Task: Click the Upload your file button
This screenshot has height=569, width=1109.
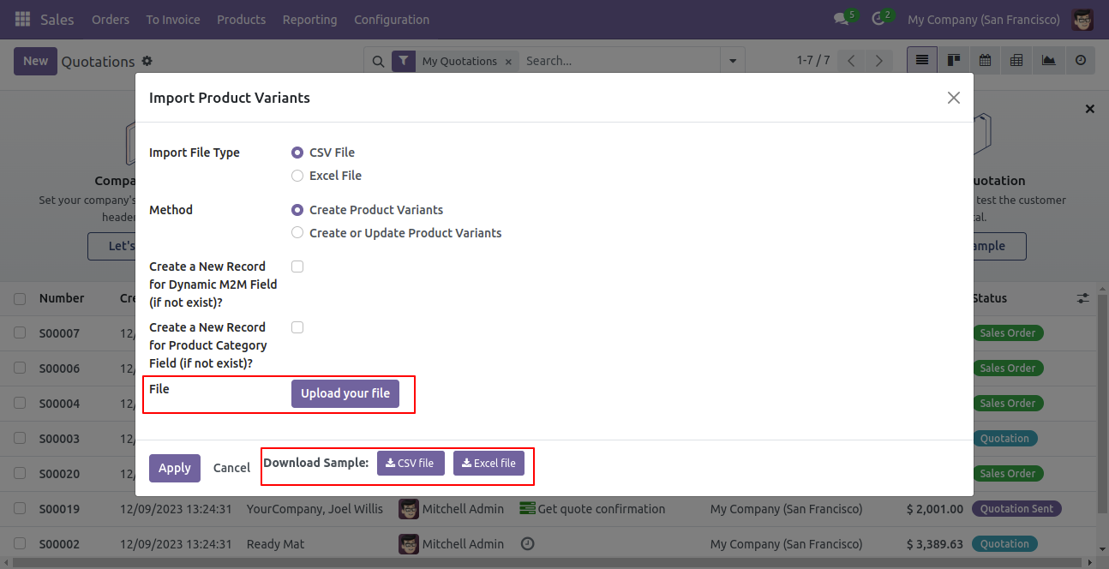Action: point(345,393)
